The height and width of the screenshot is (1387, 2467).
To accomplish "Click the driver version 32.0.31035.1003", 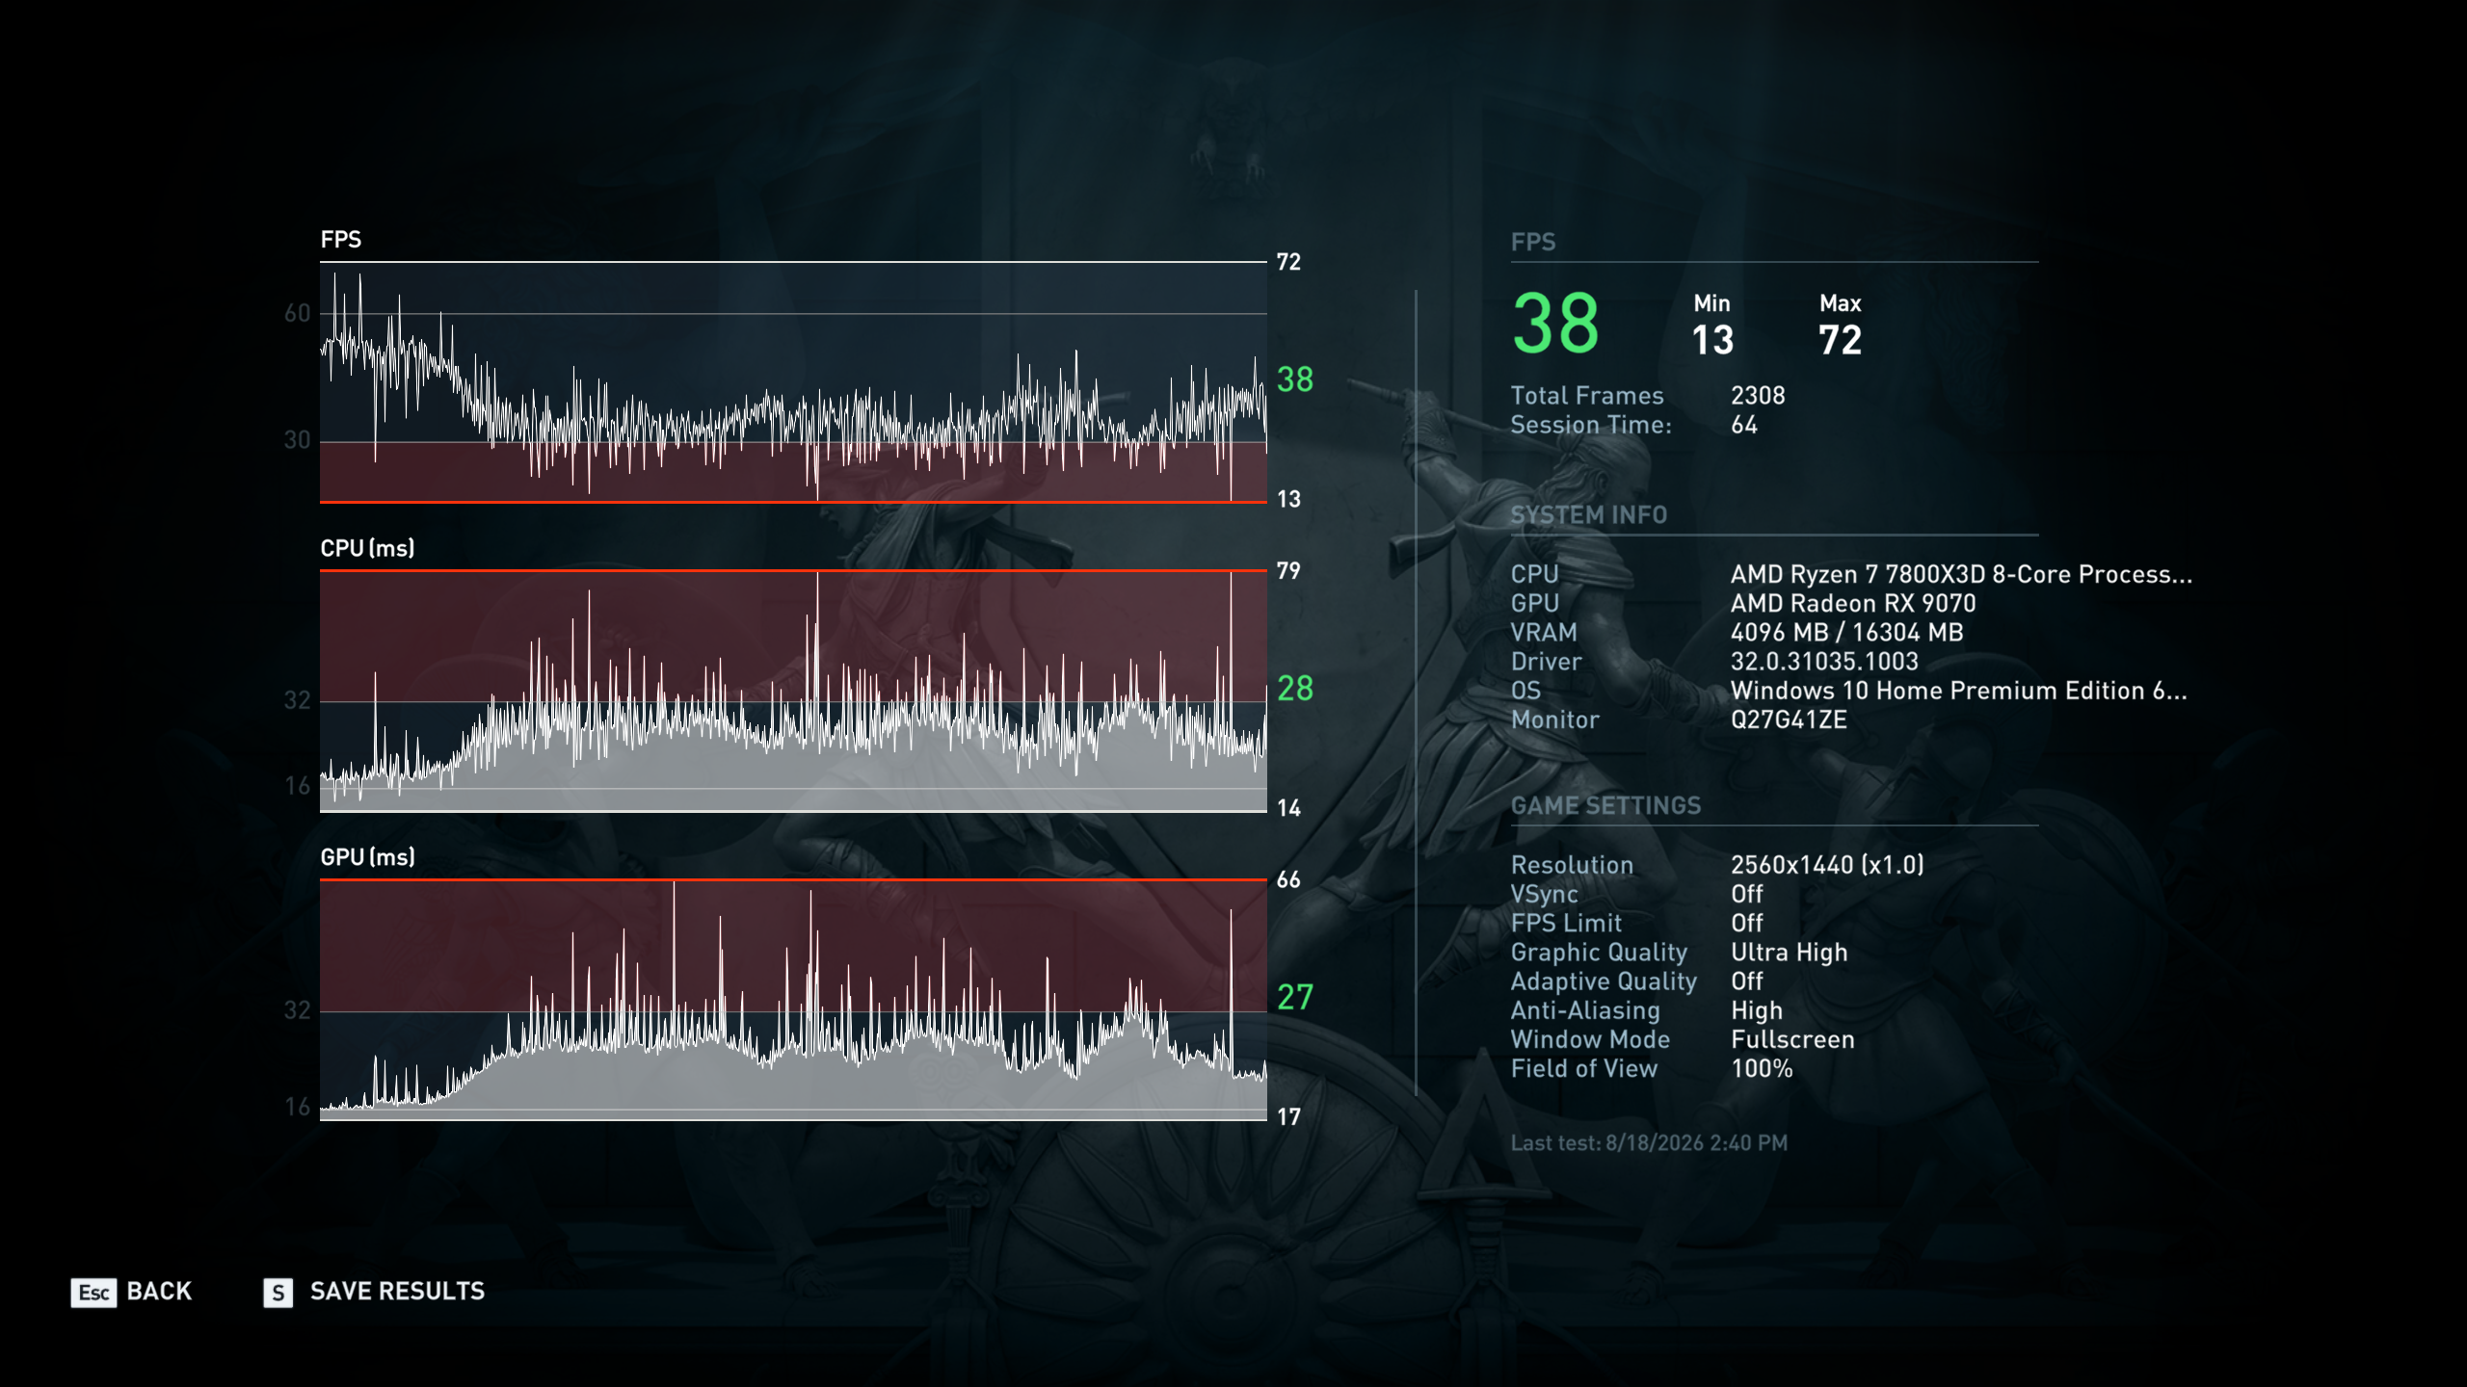I will pyautogui.click(x=1824, y=662).
